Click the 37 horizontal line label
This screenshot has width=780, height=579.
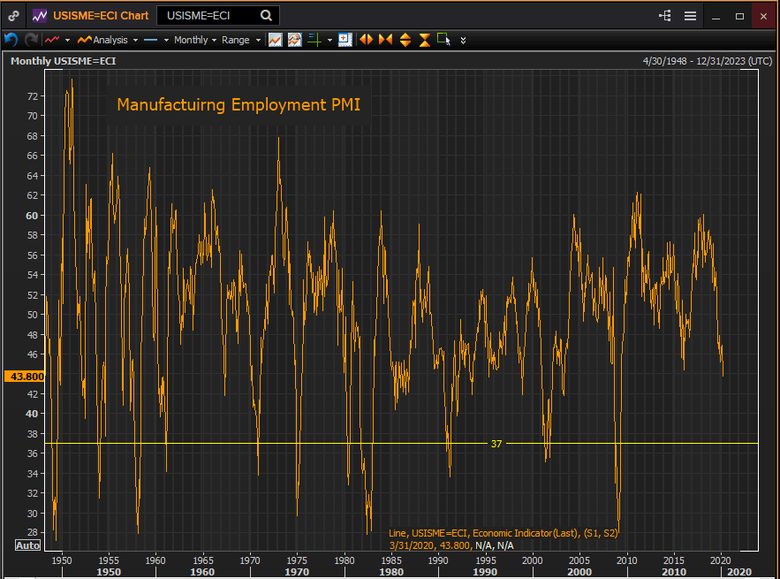click(496, 444)
